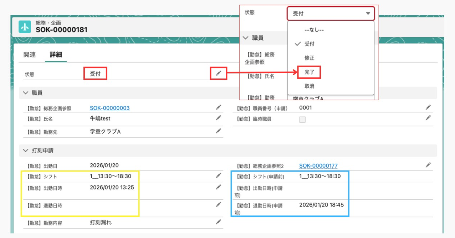Click edit pencil for 【勤怠】退勤日時
The width and height of the screenshot is (455, 238).
click(219, 204)
